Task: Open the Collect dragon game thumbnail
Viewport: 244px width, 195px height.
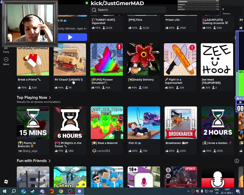Action: [x=70, y=177]
